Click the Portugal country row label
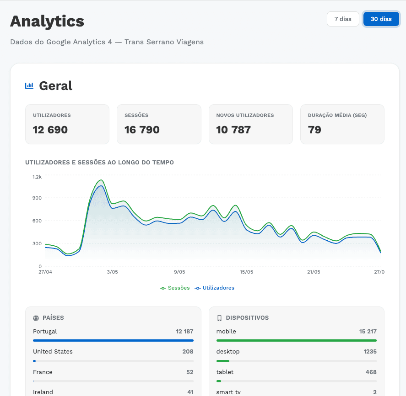The height and width of the screenshot is (396, 406). click(45, 332)
